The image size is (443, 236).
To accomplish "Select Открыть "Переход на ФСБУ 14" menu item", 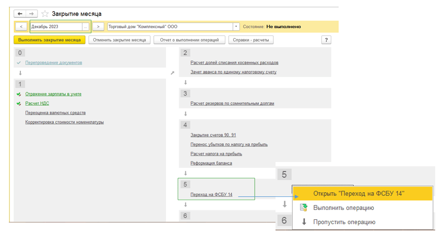I will click(358, 193).
